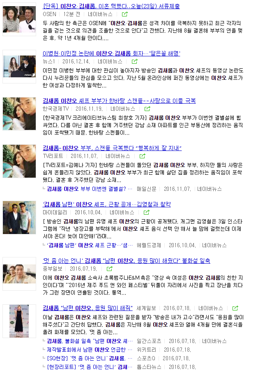
Task: Open the 이병헌·이민정 논란 headline link
Action: click(111, 53)
